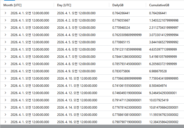The width and height of the screenshot is (184, 128).
Task: Sort by the DailyGB column header
Action: coord(118,5)
